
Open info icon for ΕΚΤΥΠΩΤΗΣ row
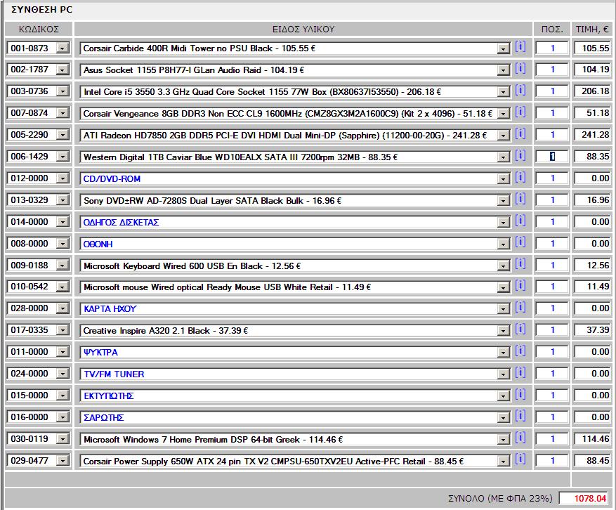[520, 395]
